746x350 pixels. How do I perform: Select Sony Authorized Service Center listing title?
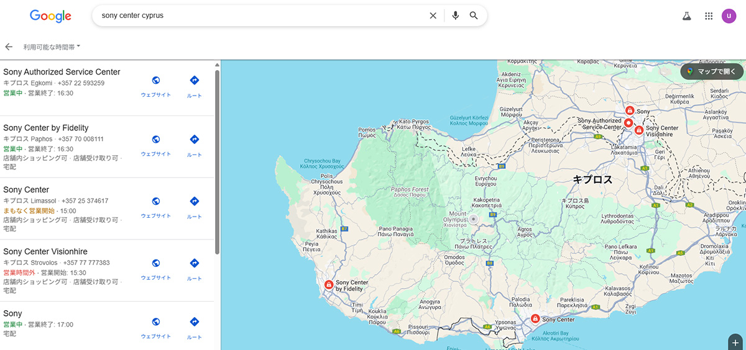[x=62, y=72]
